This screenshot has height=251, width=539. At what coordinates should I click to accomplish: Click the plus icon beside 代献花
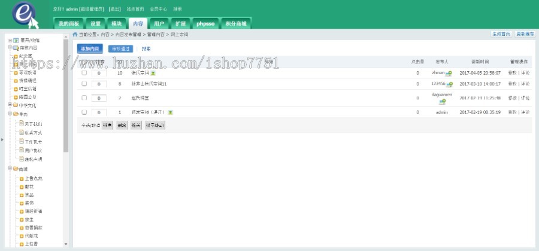[x=22, y=236]
